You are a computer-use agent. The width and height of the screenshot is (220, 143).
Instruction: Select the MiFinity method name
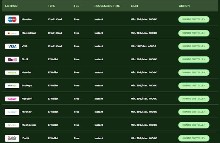pos(27,112)
